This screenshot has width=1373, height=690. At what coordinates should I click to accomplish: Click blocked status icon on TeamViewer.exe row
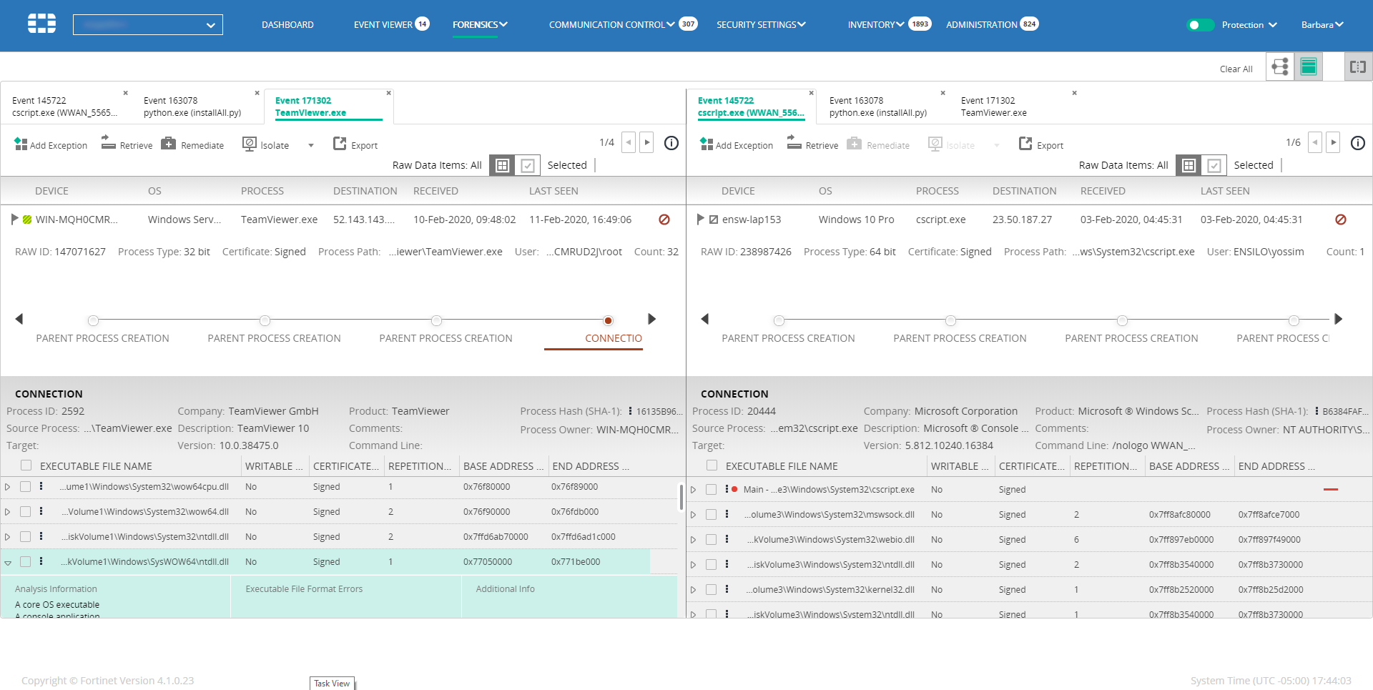pos(664,220)
